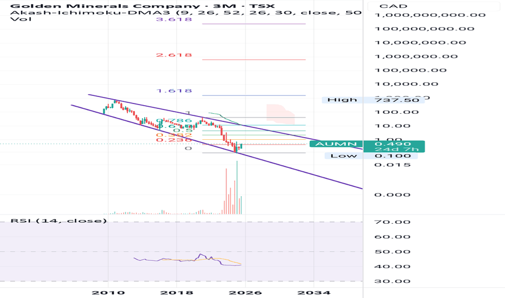This screenshot has width=505, height=298.
Task: Click the 50.00 RSI axis label
Action: click(392, 251)
